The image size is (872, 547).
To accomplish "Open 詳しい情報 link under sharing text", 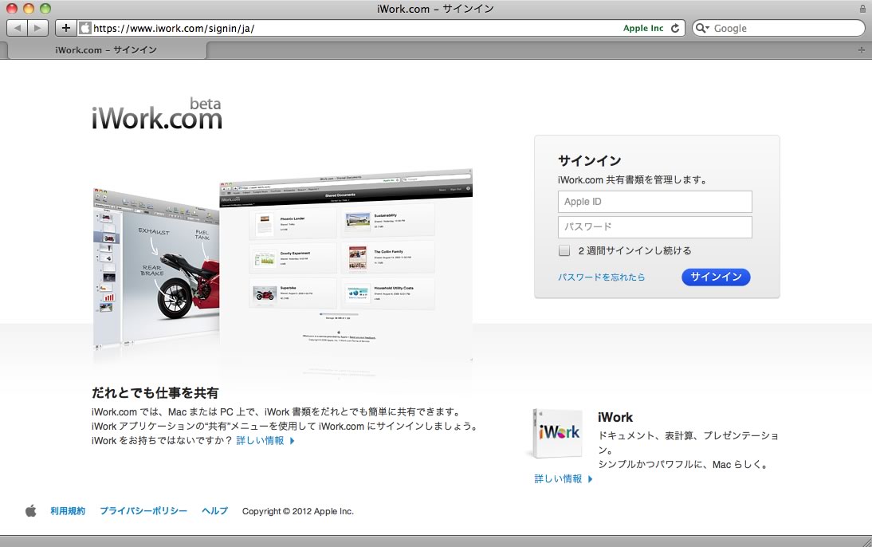I will [x=265, y=441].
